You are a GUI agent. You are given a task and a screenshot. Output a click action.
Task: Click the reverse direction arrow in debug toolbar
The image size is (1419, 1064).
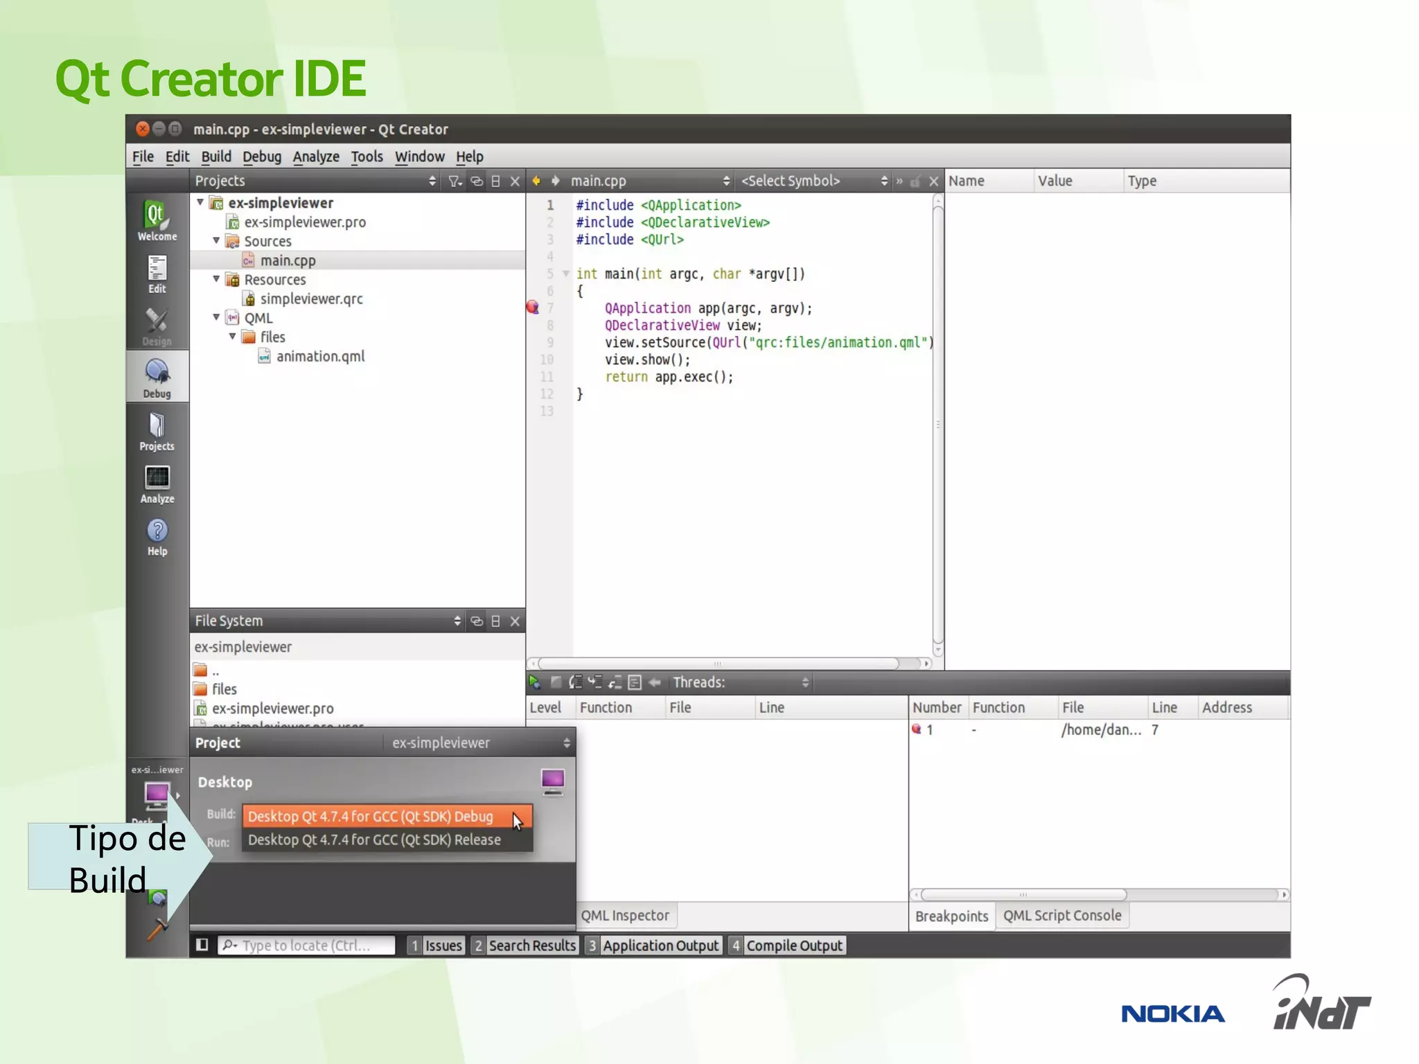pos(655,682)
